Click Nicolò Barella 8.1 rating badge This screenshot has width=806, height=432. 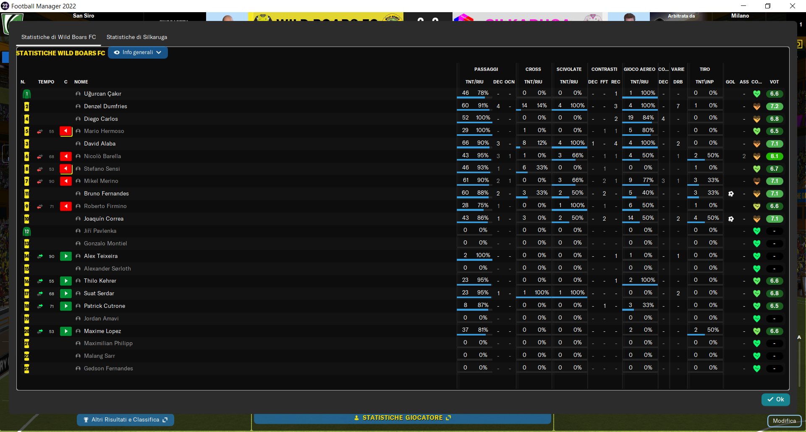(x=774, y=156)
